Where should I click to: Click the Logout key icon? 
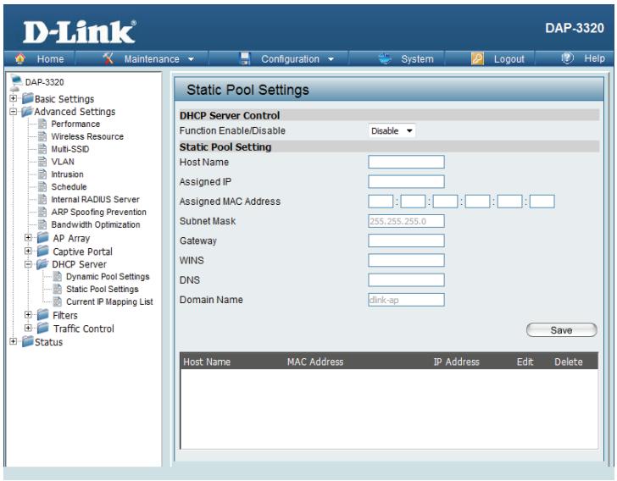(x=477, y=59)
